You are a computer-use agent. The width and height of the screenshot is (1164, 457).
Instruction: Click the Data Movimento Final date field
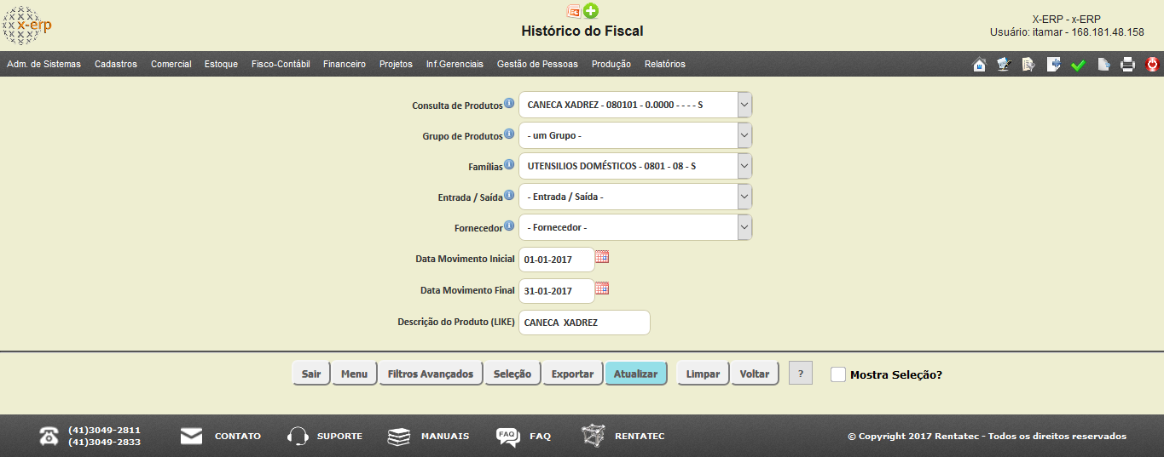(x=557, y=291)
